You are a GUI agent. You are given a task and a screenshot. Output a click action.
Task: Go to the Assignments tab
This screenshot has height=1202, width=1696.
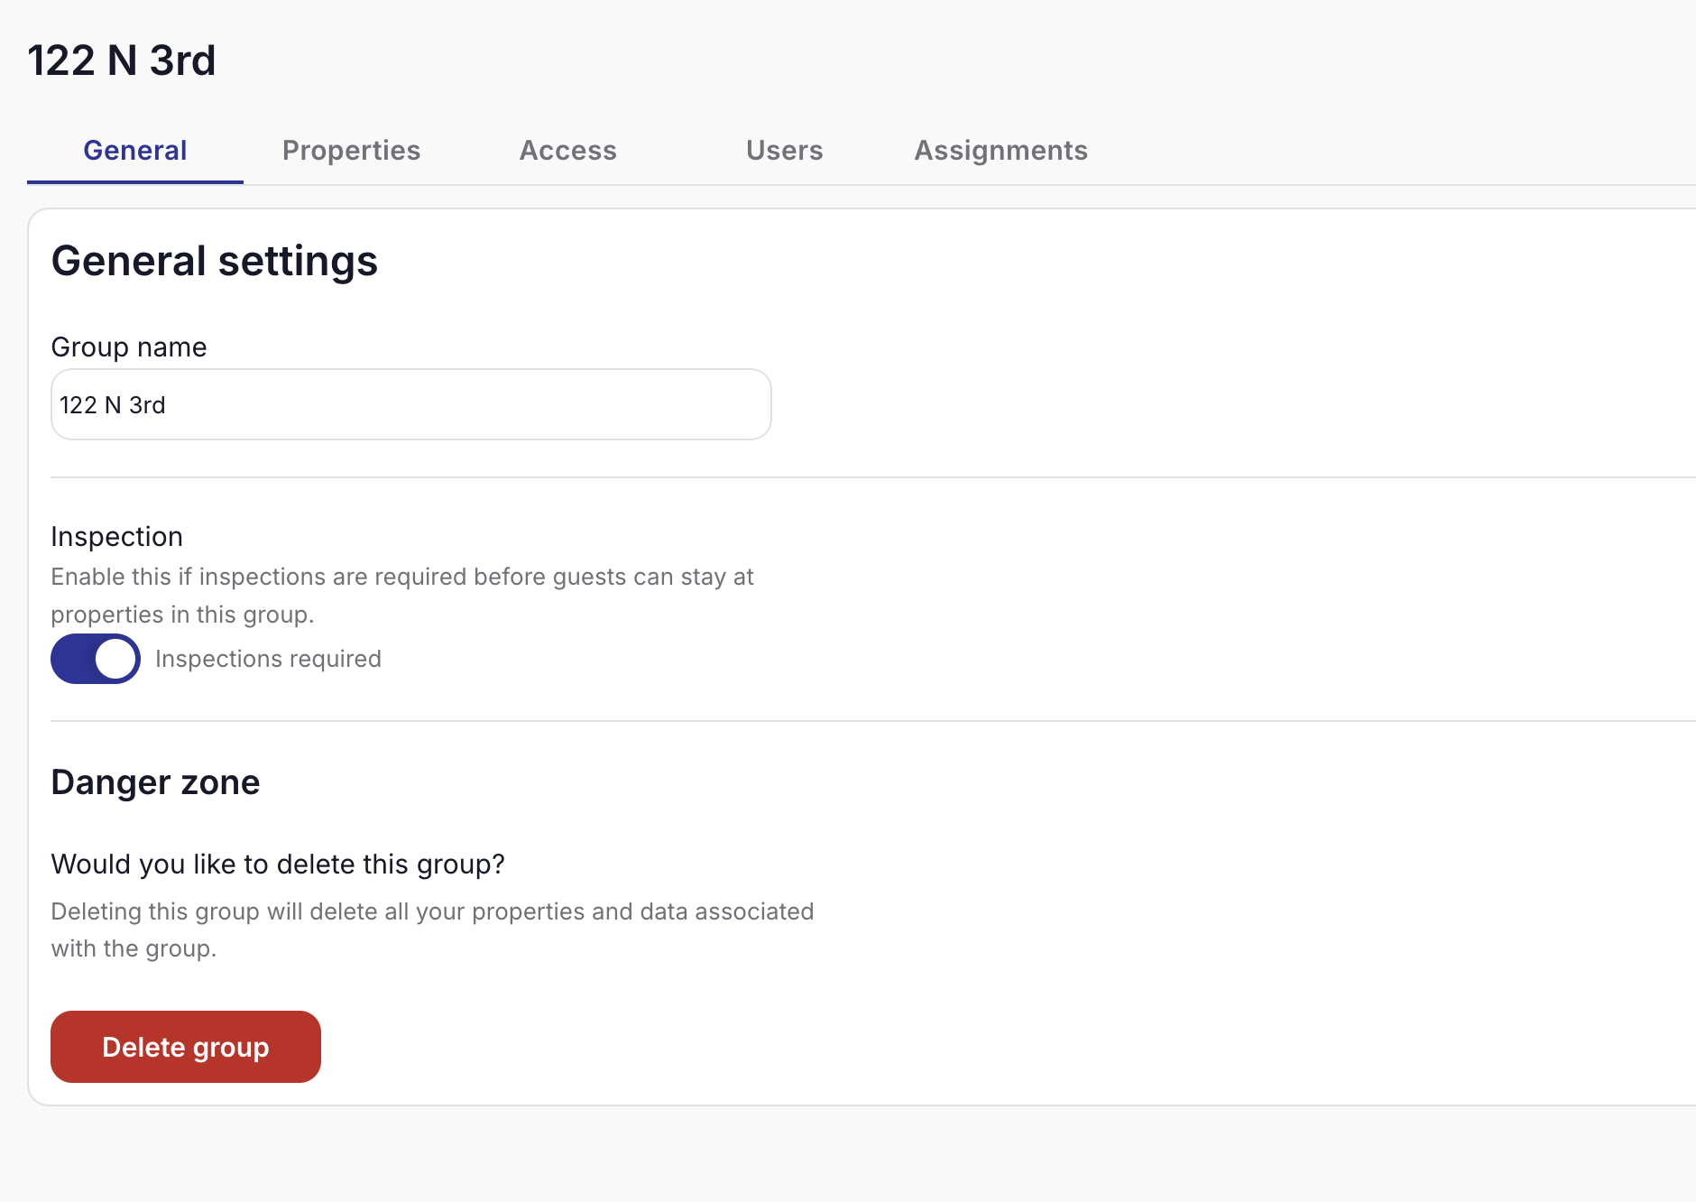(x=1000, y=150)
